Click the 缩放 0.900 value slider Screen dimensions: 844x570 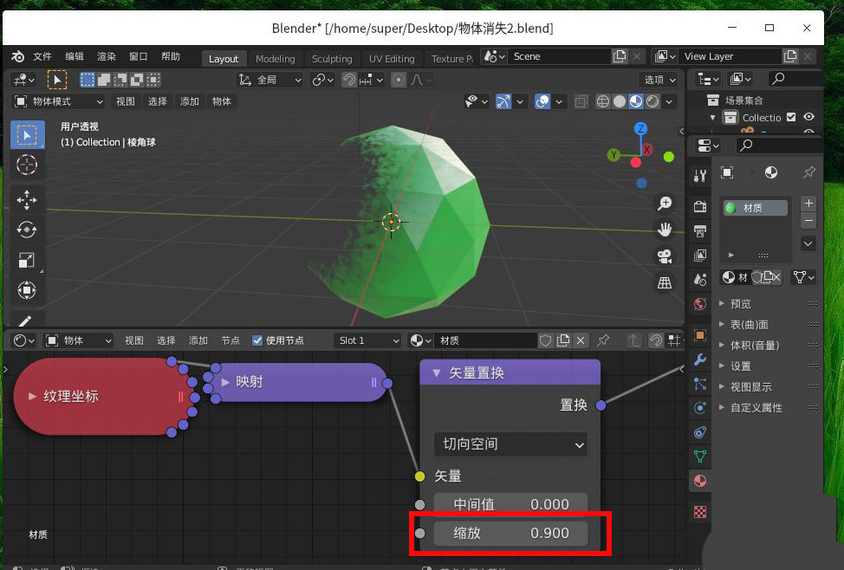click(510, 533)
